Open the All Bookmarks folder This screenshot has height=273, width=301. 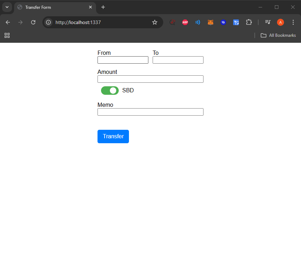[278, 35]
